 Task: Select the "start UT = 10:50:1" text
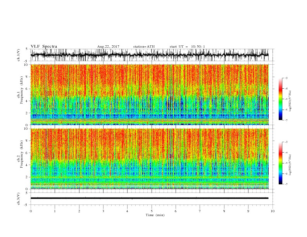(187, 46)
